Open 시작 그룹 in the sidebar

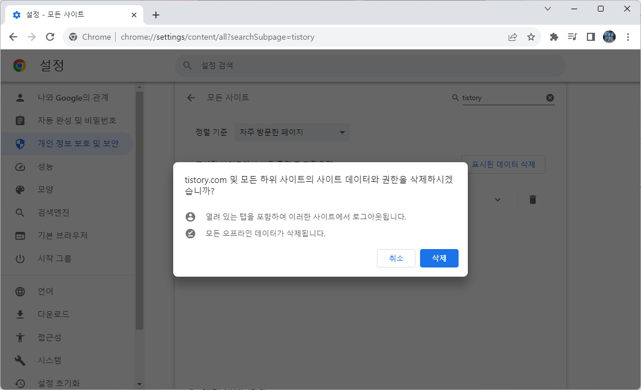click(x=67, y=259)
